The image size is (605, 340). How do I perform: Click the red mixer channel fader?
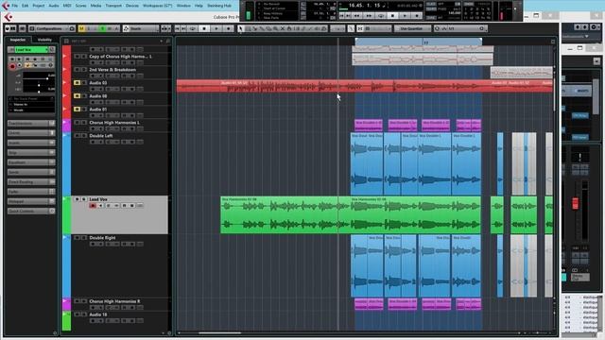(x=575, y=203)
